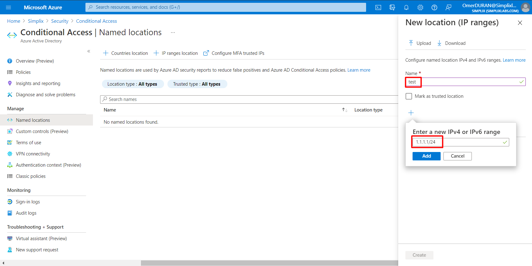Open Learn more link under named locations description
The width and height of the screenshot is (532, 266).
tap(359, 70)
